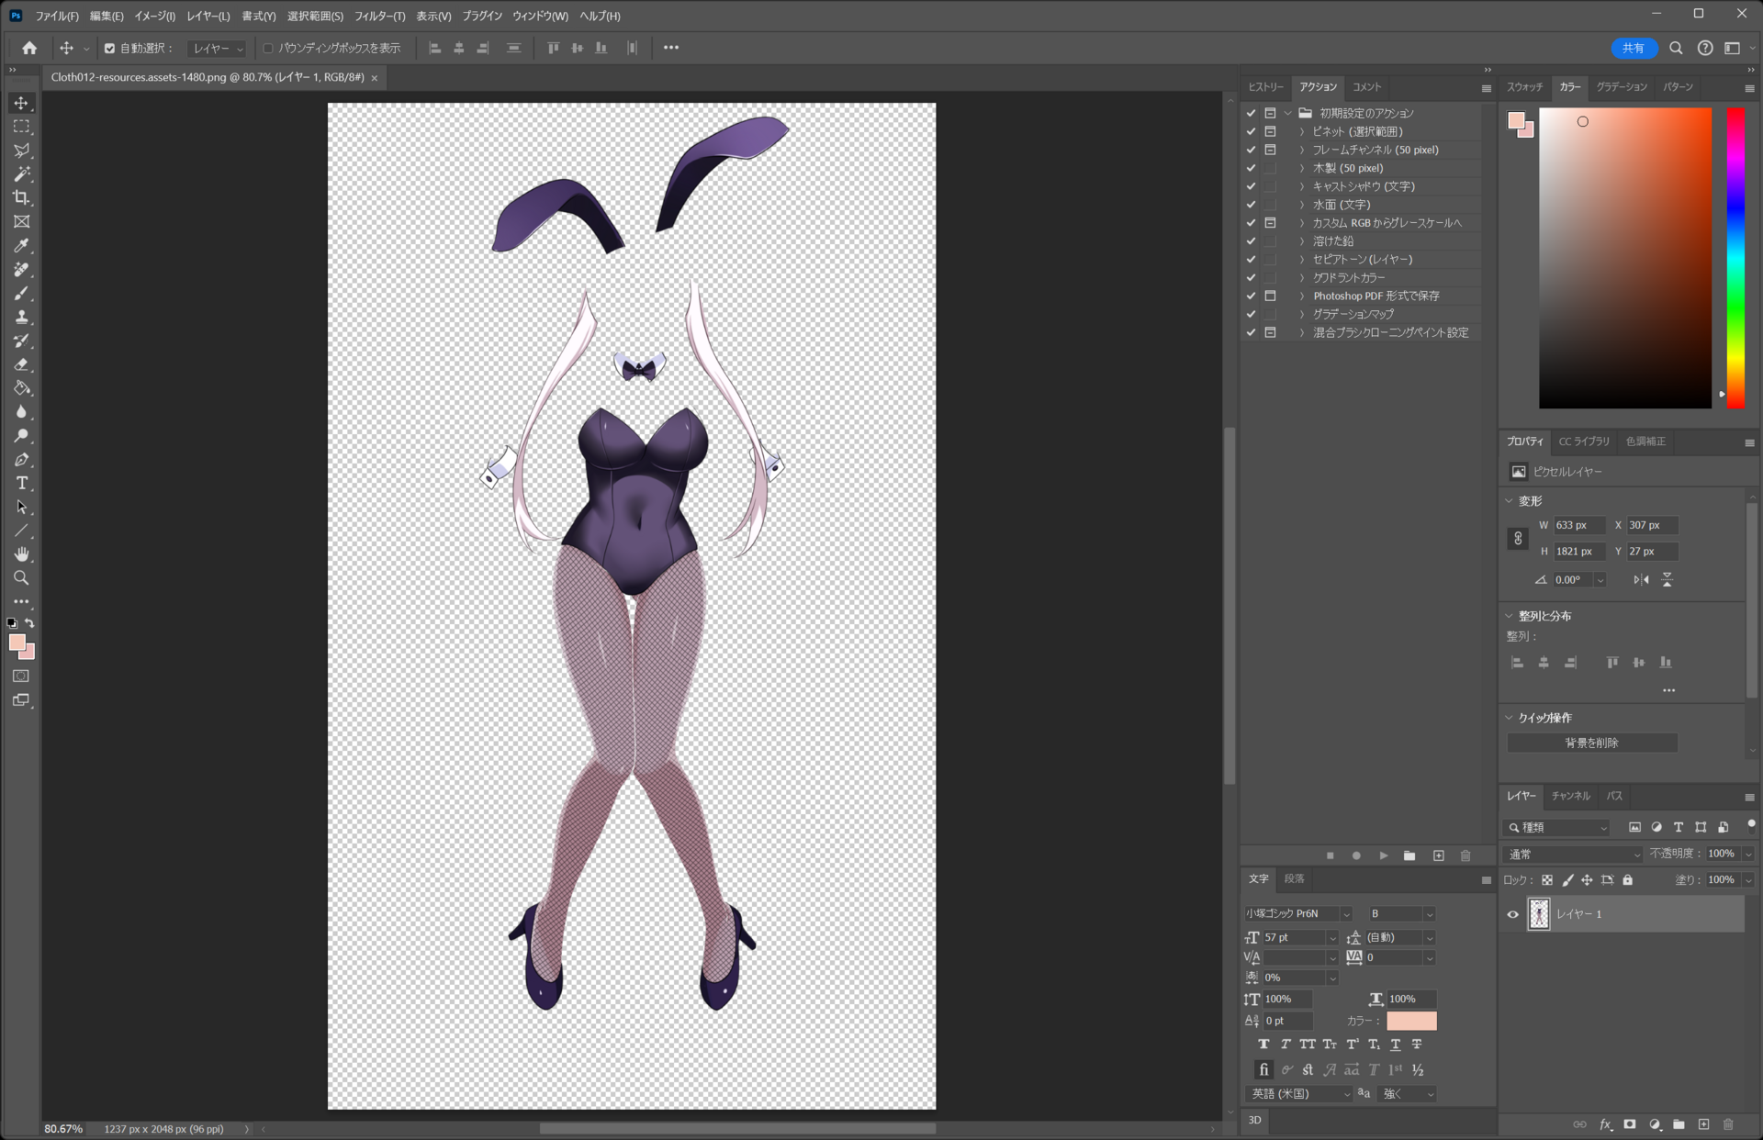Toggle dialog box for カスタム RGB からグレースケールへ
1763x1140 pixels.
click(1271, 223)
